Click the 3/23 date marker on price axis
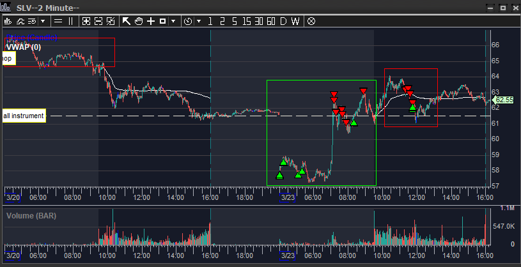Image resolution: width=521 pixels, height=267 pixels. tap(288, 197)
